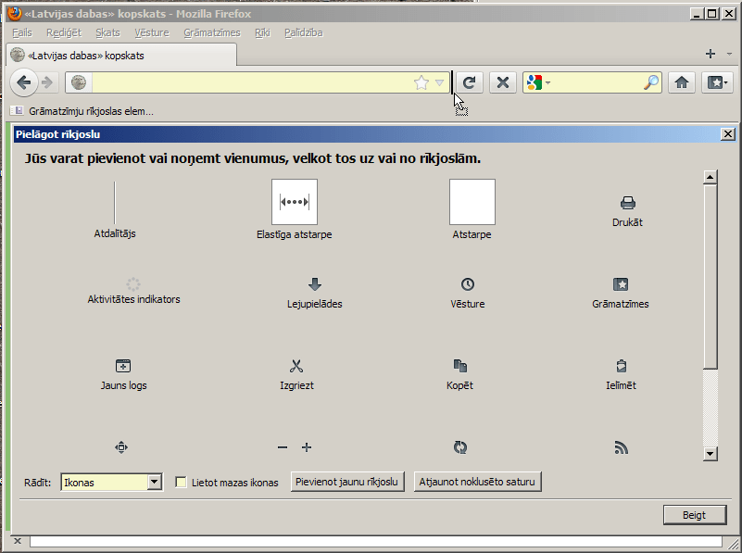The image size is (742, 553).
Task: Select the sync circular arrows icon
Action: (x=460, y=447)
